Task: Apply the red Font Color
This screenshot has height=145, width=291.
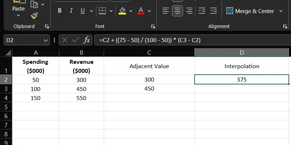Action: (141, 11)
